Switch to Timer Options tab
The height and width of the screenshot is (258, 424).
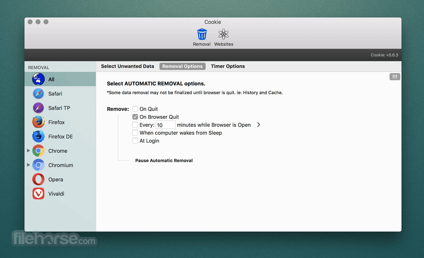[x=228, y=66]
